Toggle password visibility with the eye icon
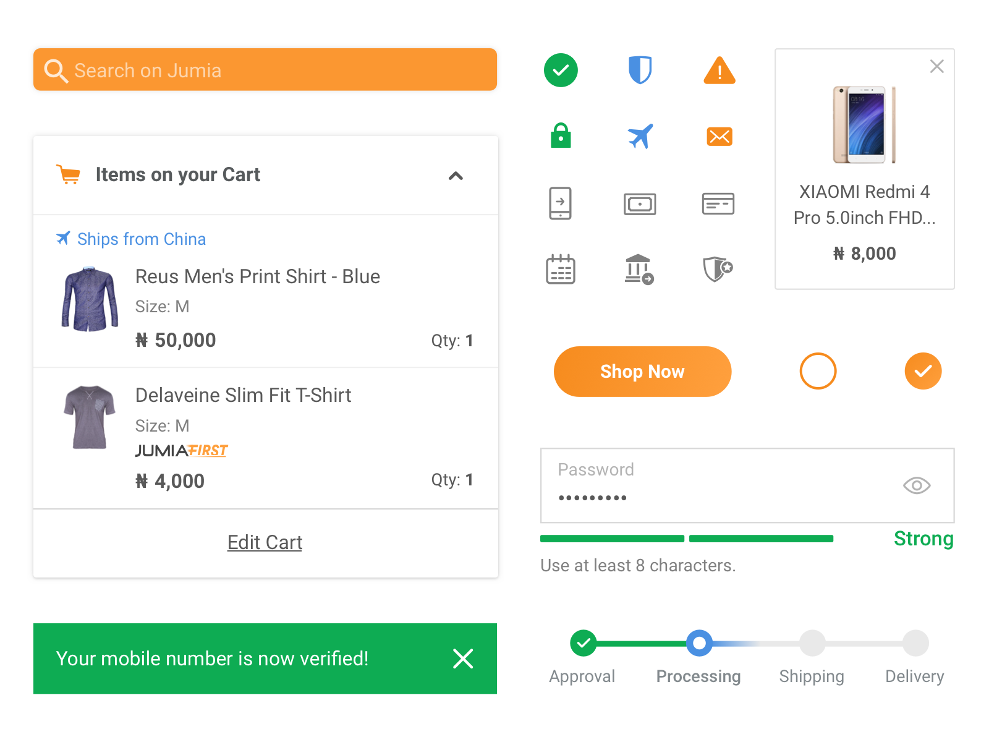 point(917,486)
